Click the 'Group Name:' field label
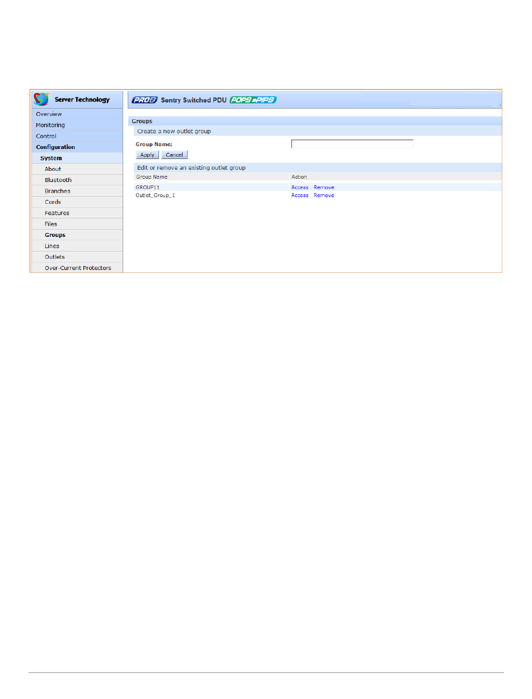The width and height of the screenshot is (532, 699). coord(153,145)
